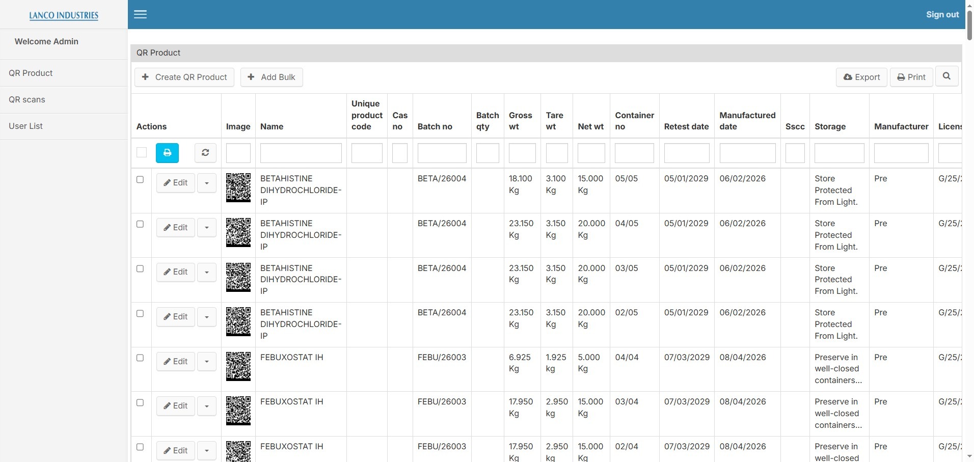
Task: Click the Export cloud download button
Action: point(861,77)
